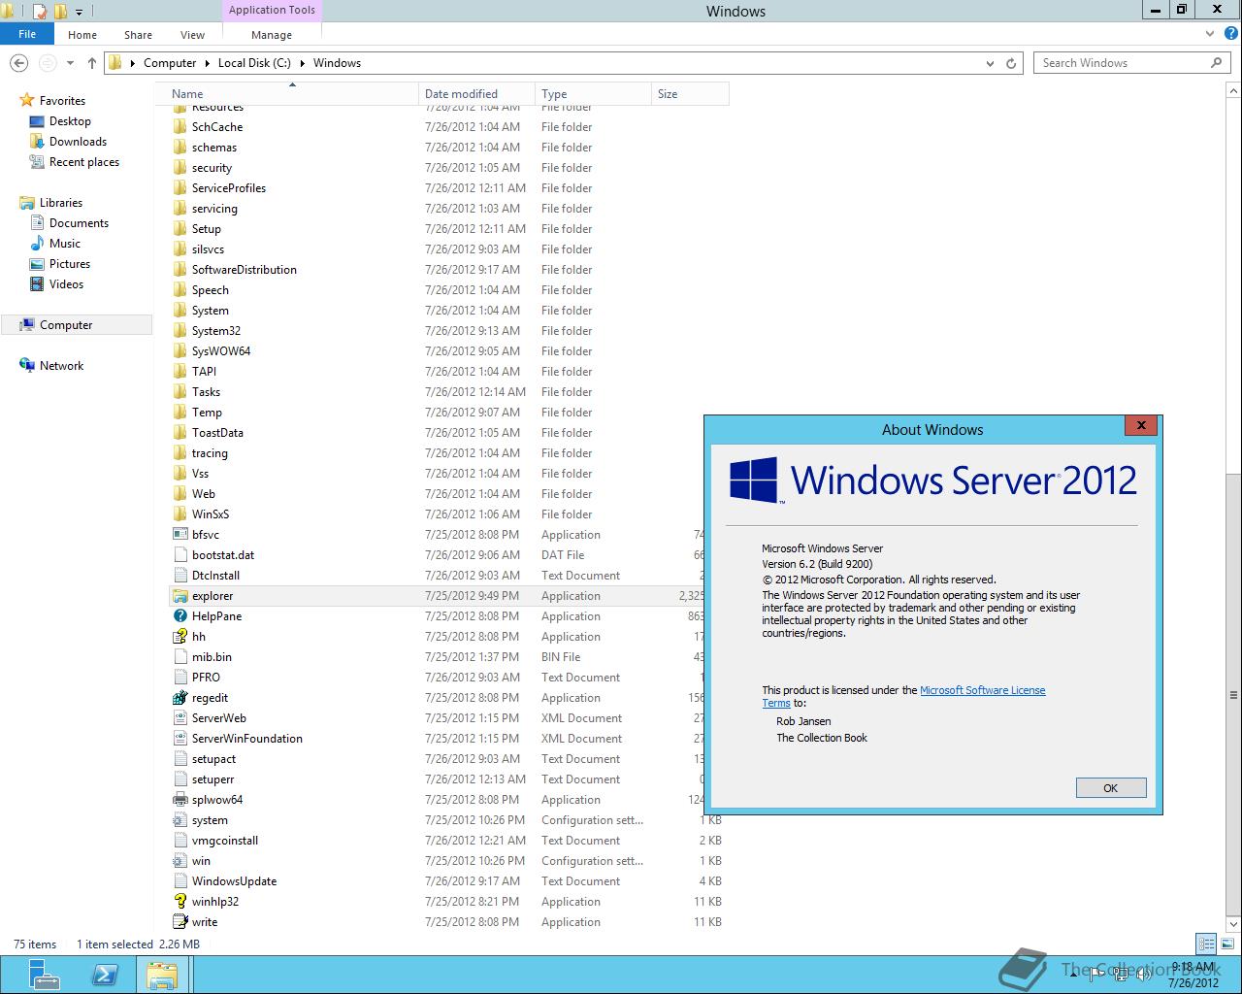Click the vertical scrollbar thumb

1234,695
